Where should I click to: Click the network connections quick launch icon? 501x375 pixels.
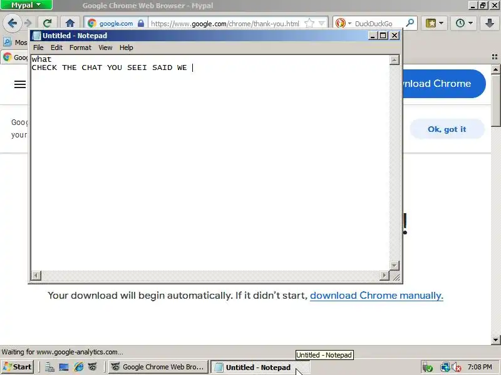49,367
